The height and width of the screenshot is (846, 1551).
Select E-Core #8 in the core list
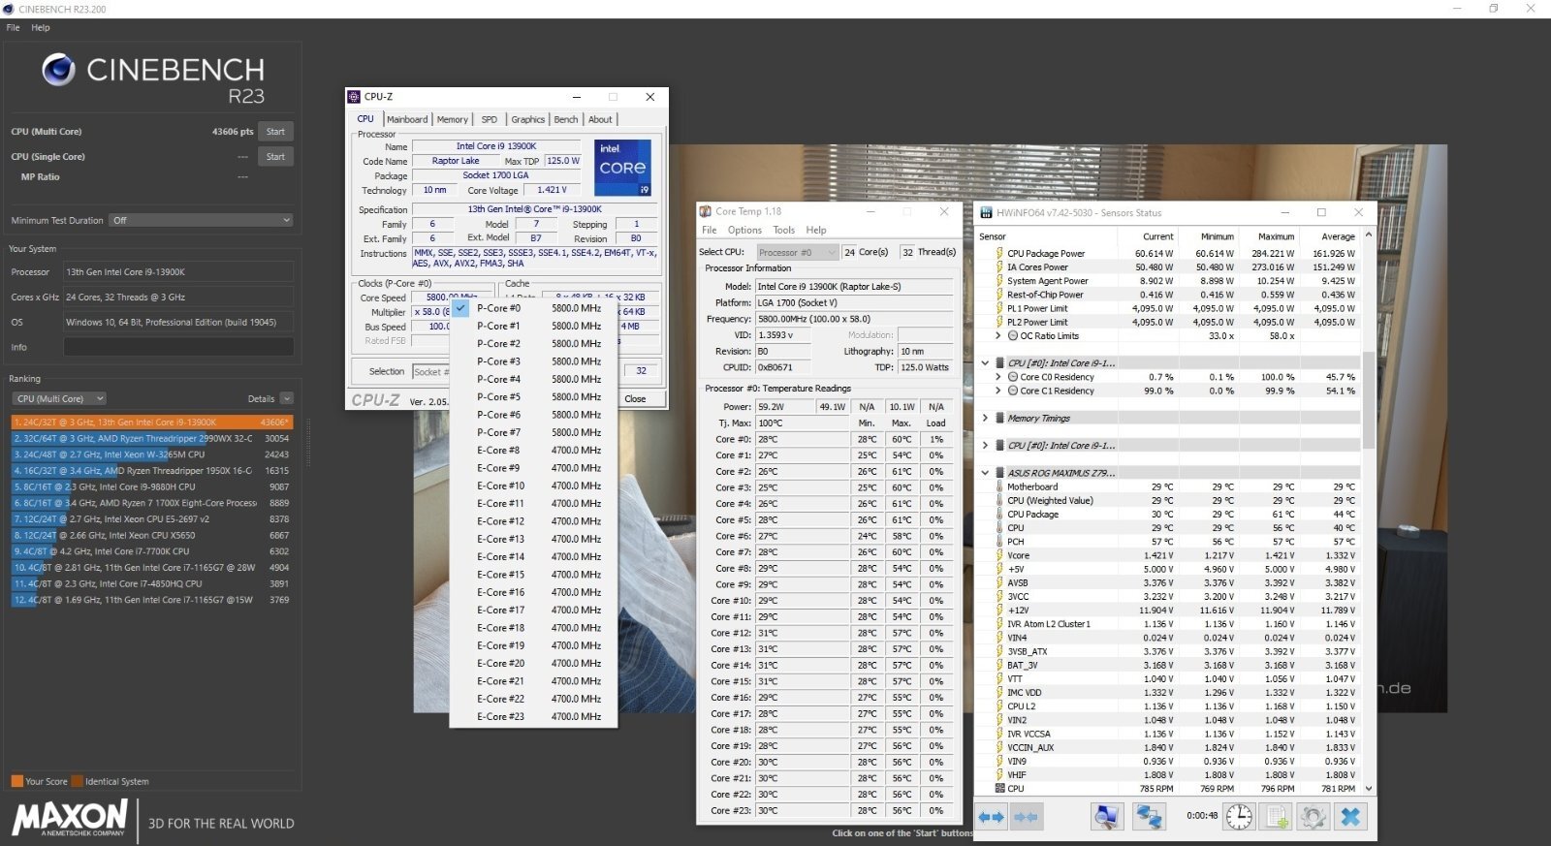click(534, 451)
